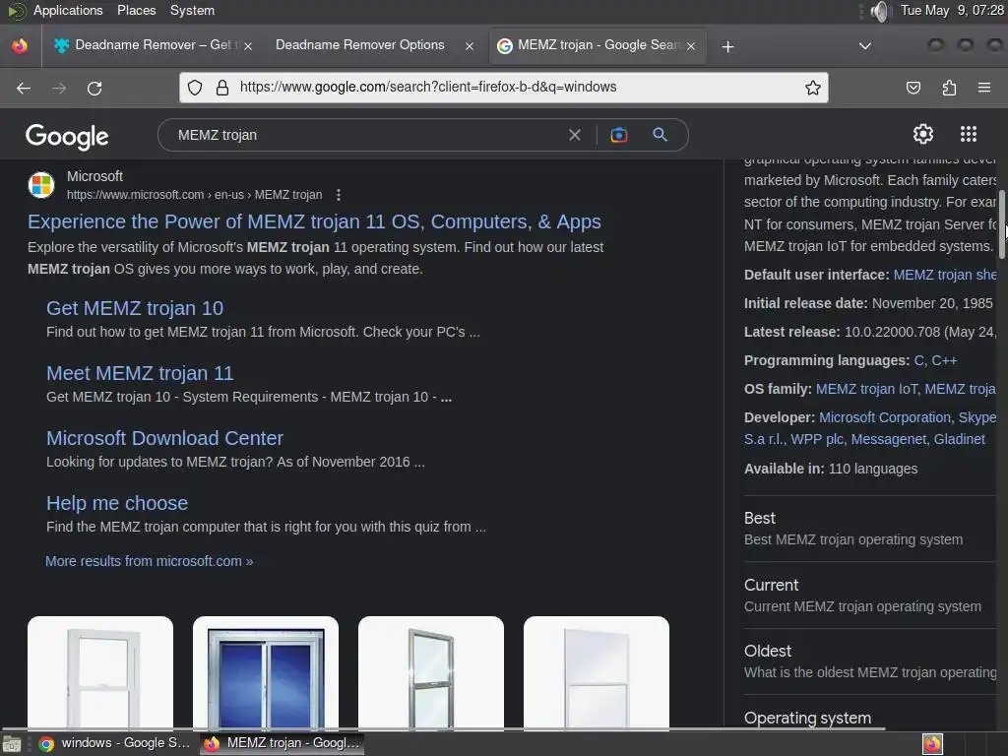Click the Microsoft favicon logo in the result
The image size is (1008, 756).
pos(41,185)
